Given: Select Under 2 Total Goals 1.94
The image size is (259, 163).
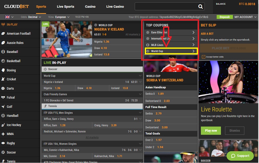Looking at the screenshot, I should [x=171, y=147].
